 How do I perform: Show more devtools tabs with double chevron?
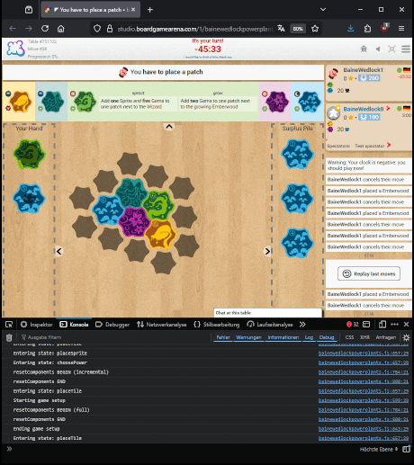(x=302, y=325)
